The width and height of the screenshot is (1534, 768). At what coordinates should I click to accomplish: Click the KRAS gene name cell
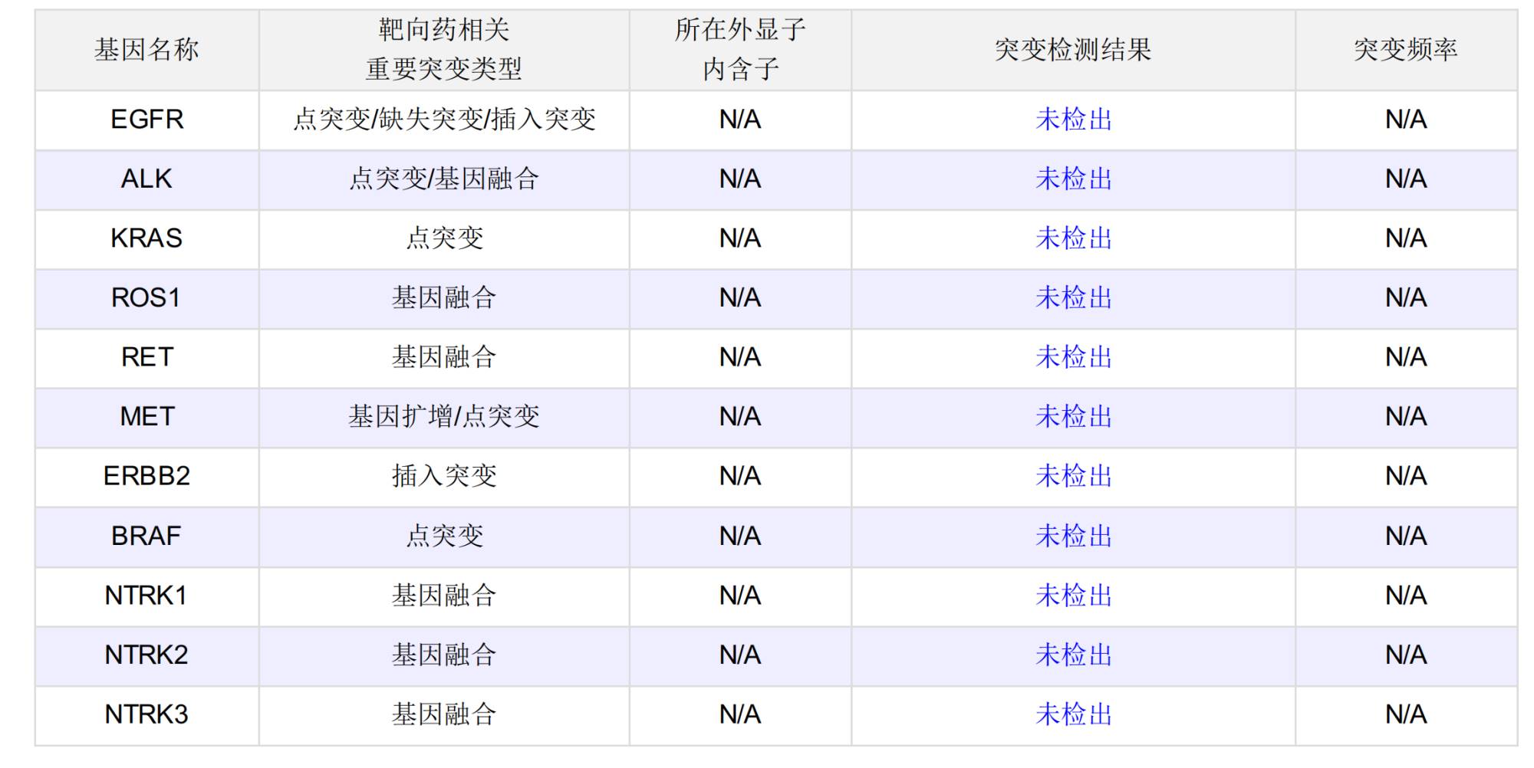click(146, 238)
